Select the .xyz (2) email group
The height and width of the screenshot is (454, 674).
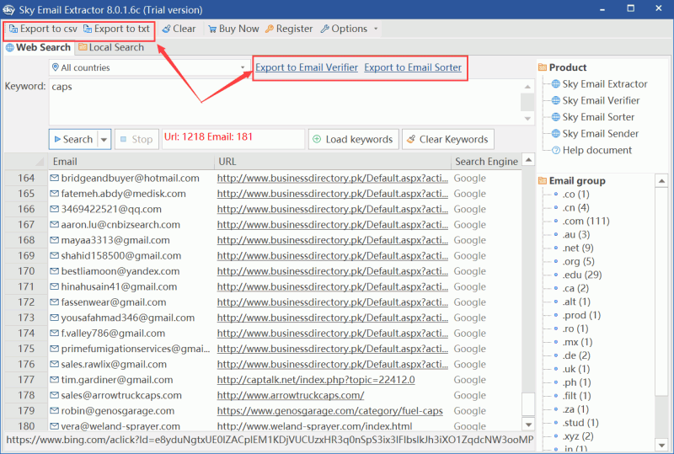[x=578, y=436]
